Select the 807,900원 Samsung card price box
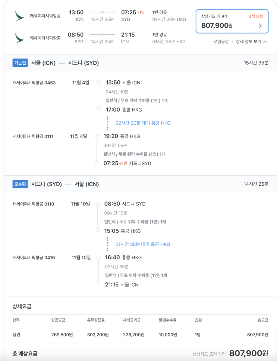Screen dimensions: 277x361 (x=232, y=21)
